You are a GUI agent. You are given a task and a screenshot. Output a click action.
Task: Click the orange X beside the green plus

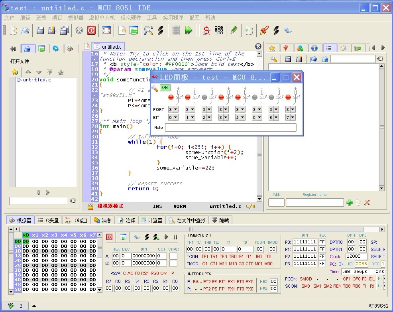[367, 203]
